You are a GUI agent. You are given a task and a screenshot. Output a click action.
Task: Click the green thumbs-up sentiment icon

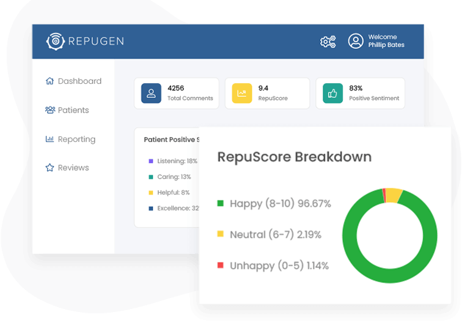coord(332,94)
